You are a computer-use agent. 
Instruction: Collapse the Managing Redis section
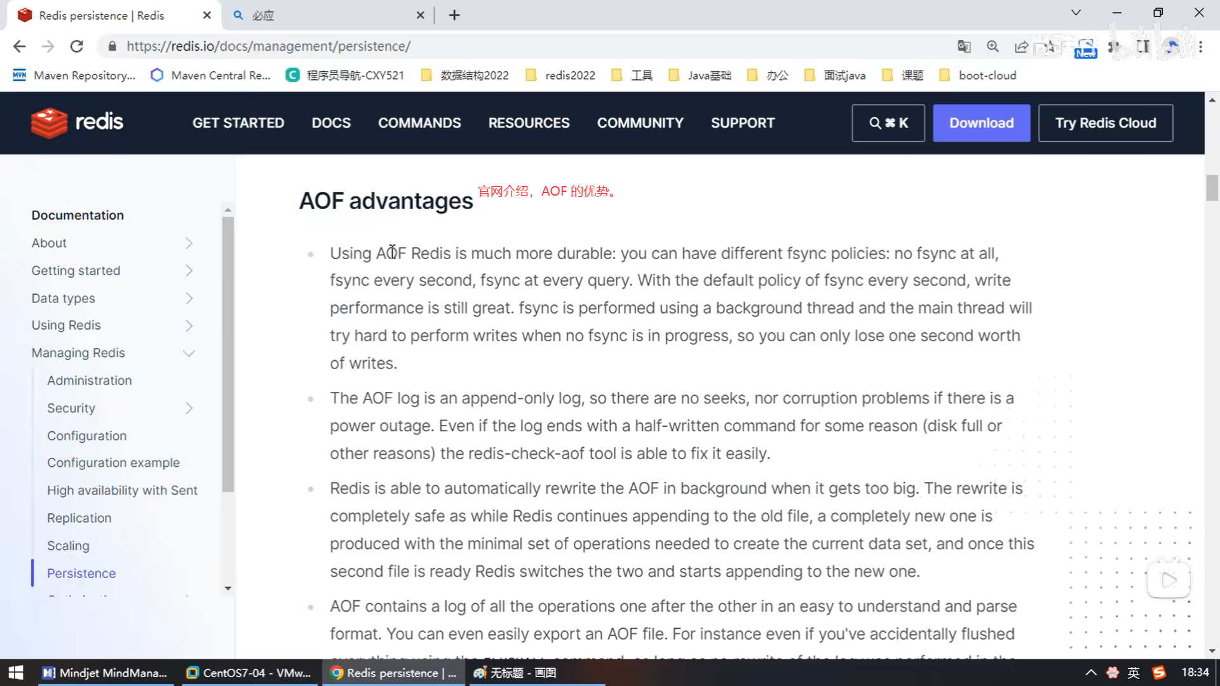(x=189, y=353)
